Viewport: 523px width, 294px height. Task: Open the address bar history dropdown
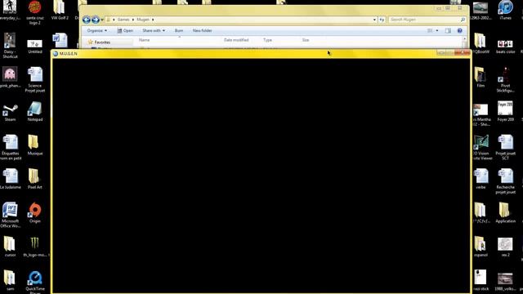tap(374, 20)
